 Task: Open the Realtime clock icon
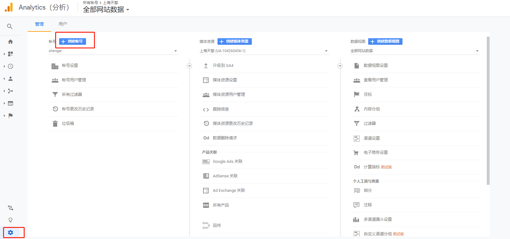tap(10, 66)
